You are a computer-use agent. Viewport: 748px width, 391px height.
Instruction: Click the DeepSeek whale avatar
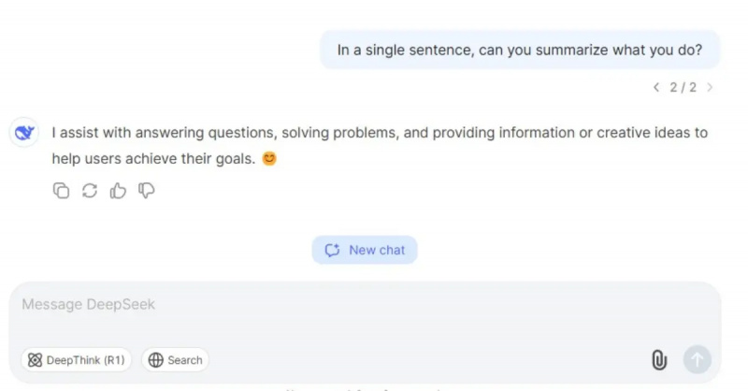24,132
